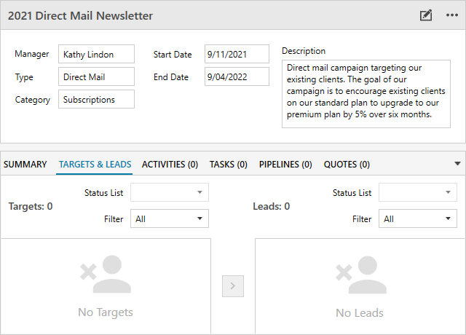Go to the Tasks (0) tab
This screenshot has height=335, width=466.
coord(228,165)
